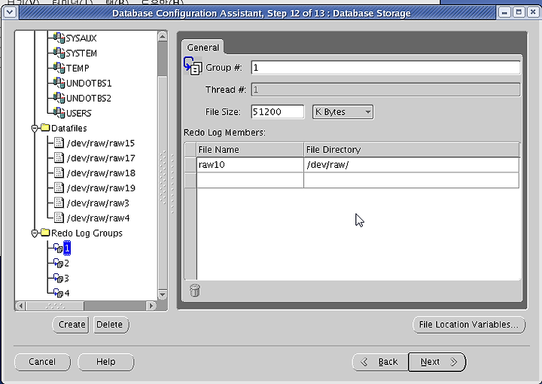
Task: Click redo log group 4 icon
Action: pyautogui.click(x=58, y=293)
